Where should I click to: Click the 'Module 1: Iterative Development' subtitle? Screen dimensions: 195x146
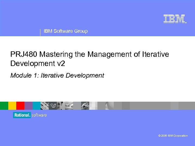click(x=57, y=75)
